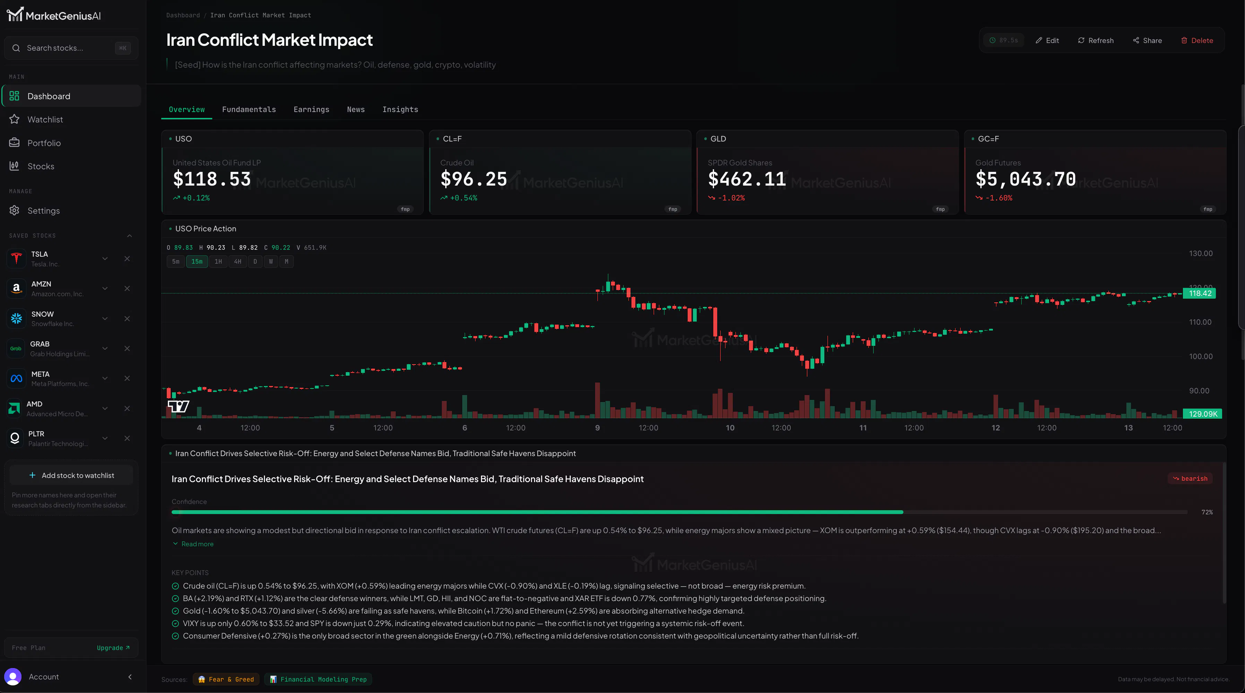
Task: Click the GRAB logo icon
Action: [x=16, y=349]
